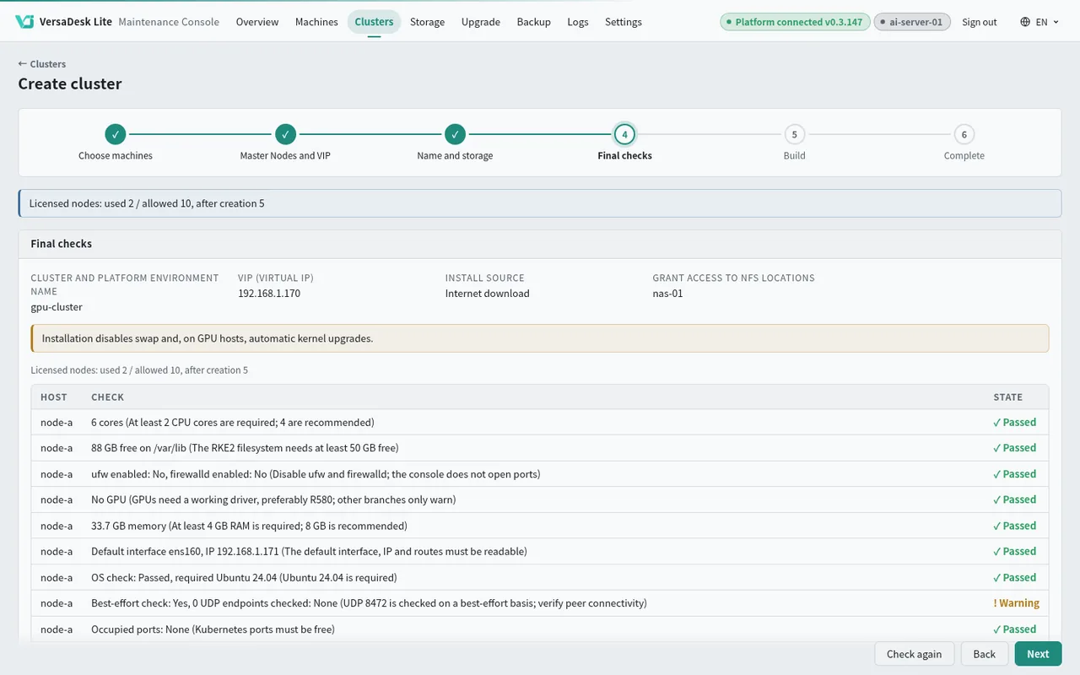Open the Upgrade page
Image resolution: width=1080 pixels, height=675 pixels.
tap(481, 22)
